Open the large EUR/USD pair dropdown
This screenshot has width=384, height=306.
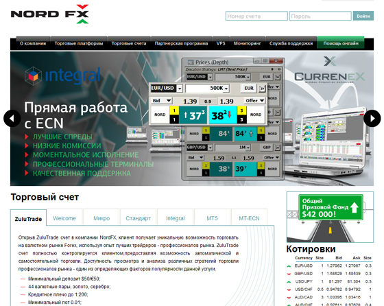pyautogui.click(x=180, y=89)
